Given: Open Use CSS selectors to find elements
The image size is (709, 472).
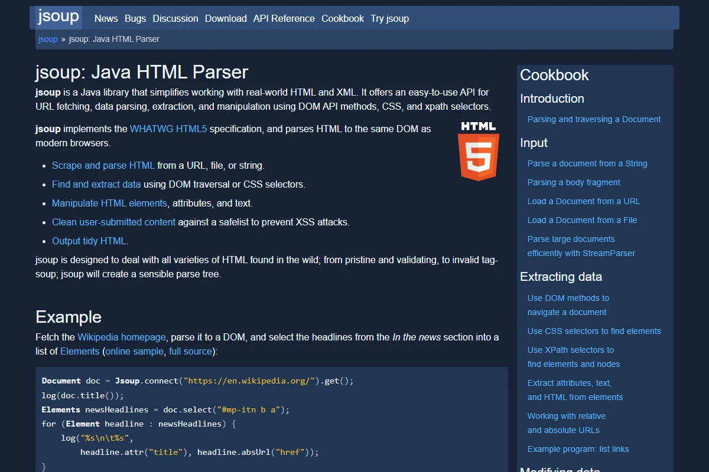Looking at the screenshot, I should (x=594, y=331).
